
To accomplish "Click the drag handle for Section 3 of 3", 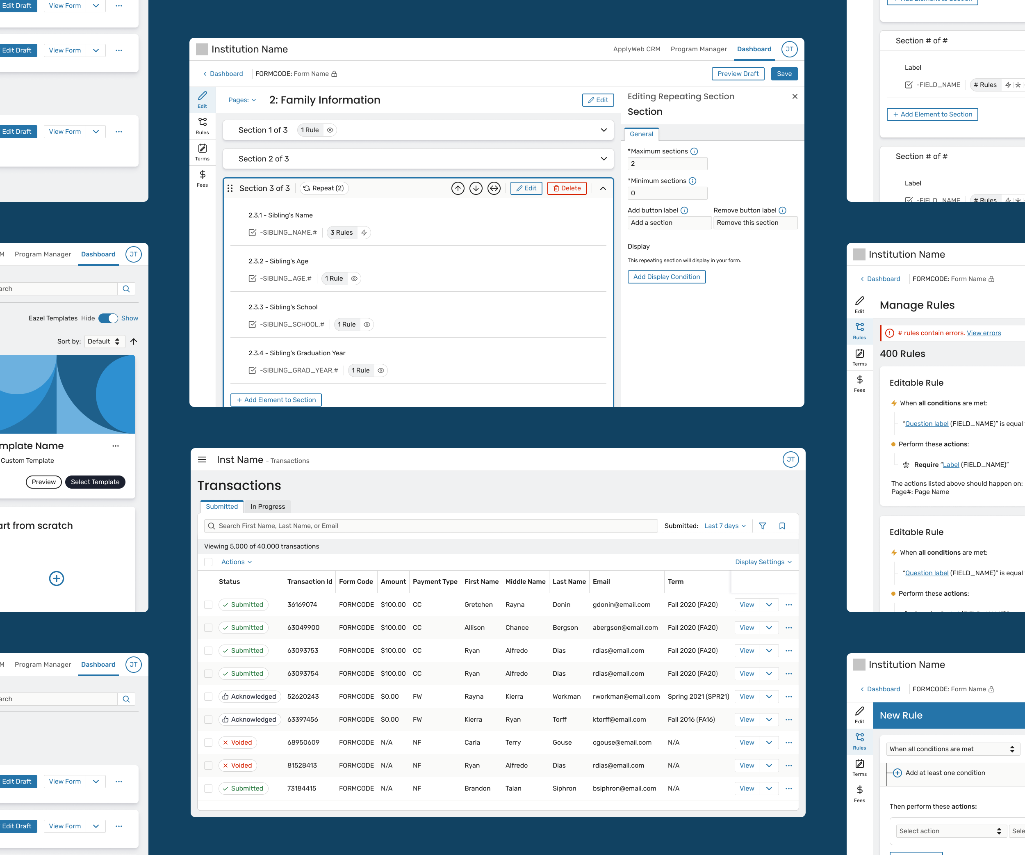I will coord(230,188).
